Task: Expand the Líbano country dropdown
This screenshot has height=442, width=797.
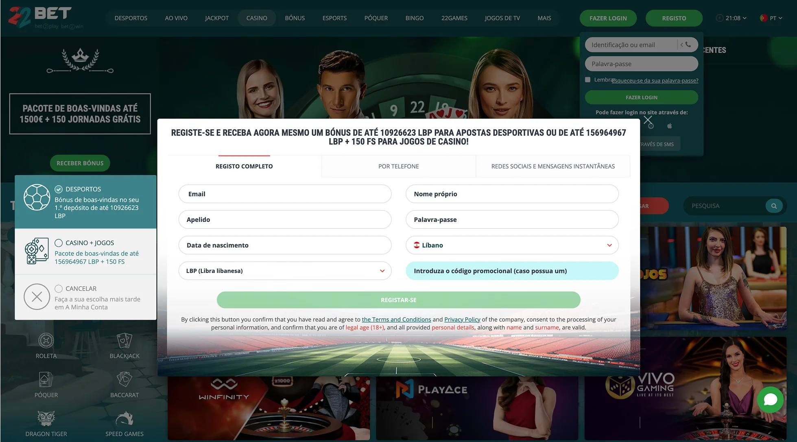Action: click(x=512, y=245)
